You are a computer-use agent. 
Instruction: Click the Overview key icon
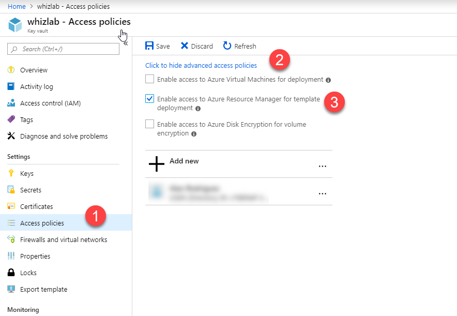click(11, 70)
